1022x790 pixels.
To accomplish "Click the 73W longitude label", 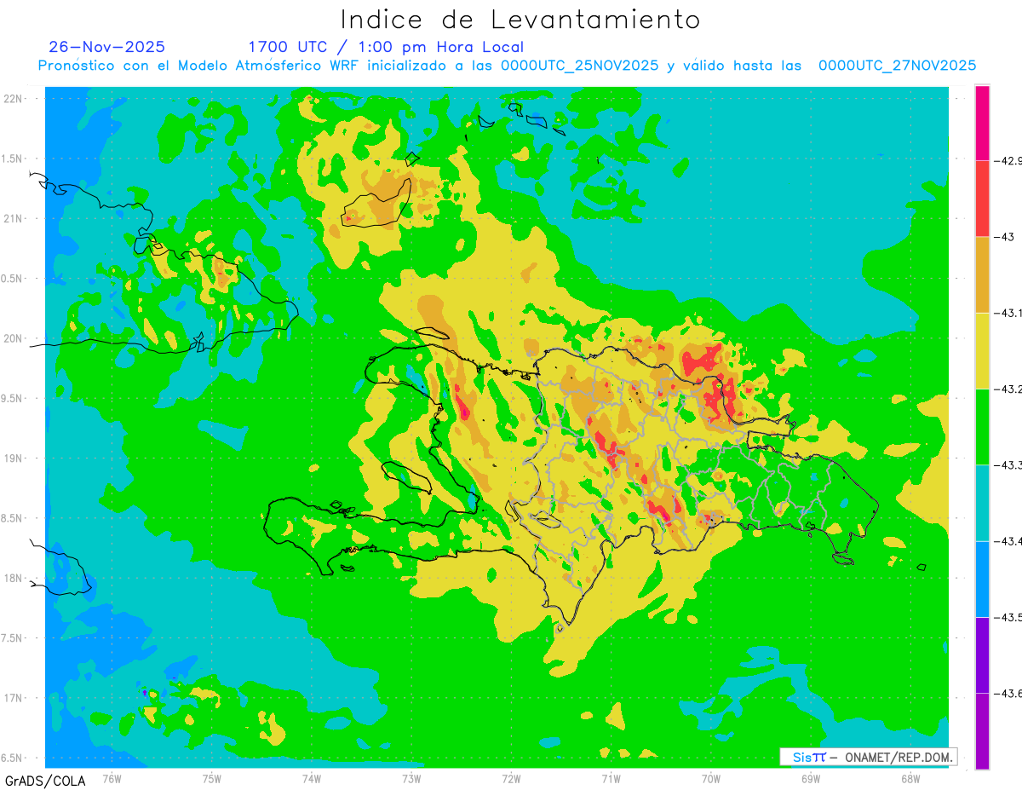I will [411, 778].
